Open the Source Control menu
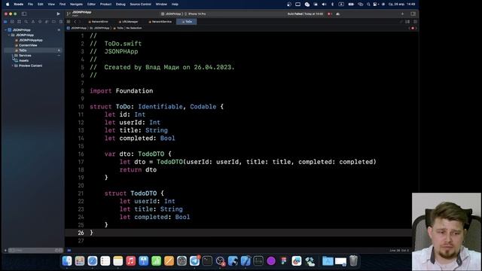 coord(141,5)
